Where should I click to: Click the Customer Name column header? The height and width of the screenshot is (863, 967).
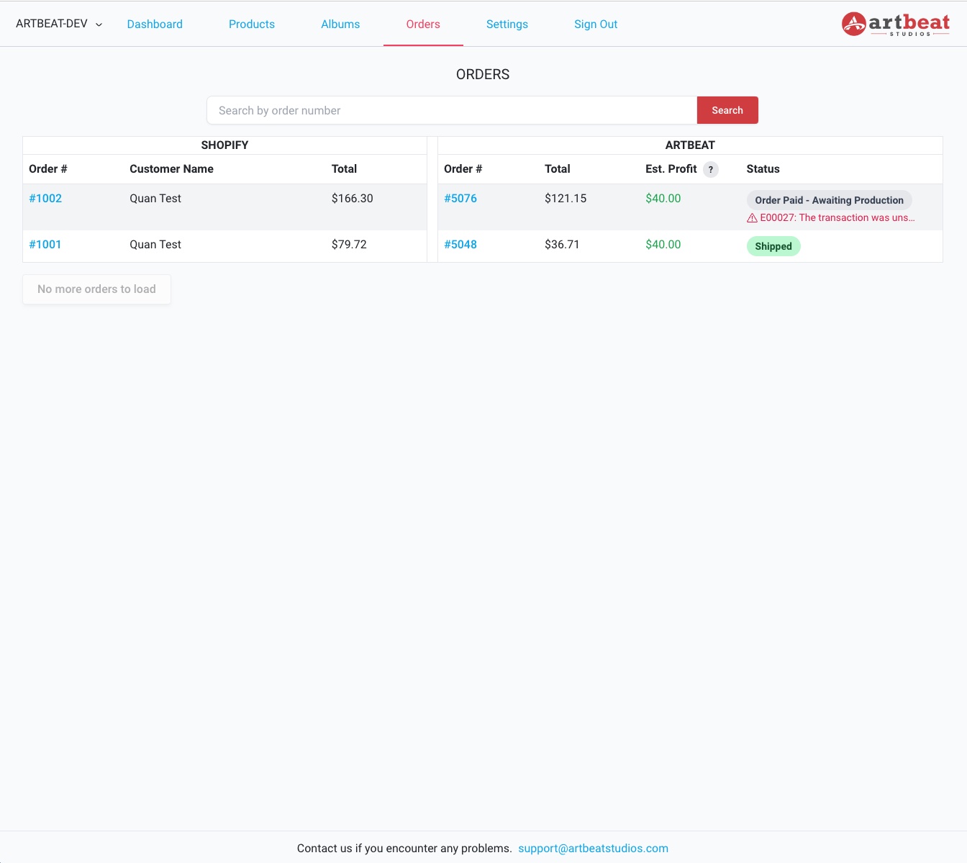pyautogui.click(x=171, y=169)
